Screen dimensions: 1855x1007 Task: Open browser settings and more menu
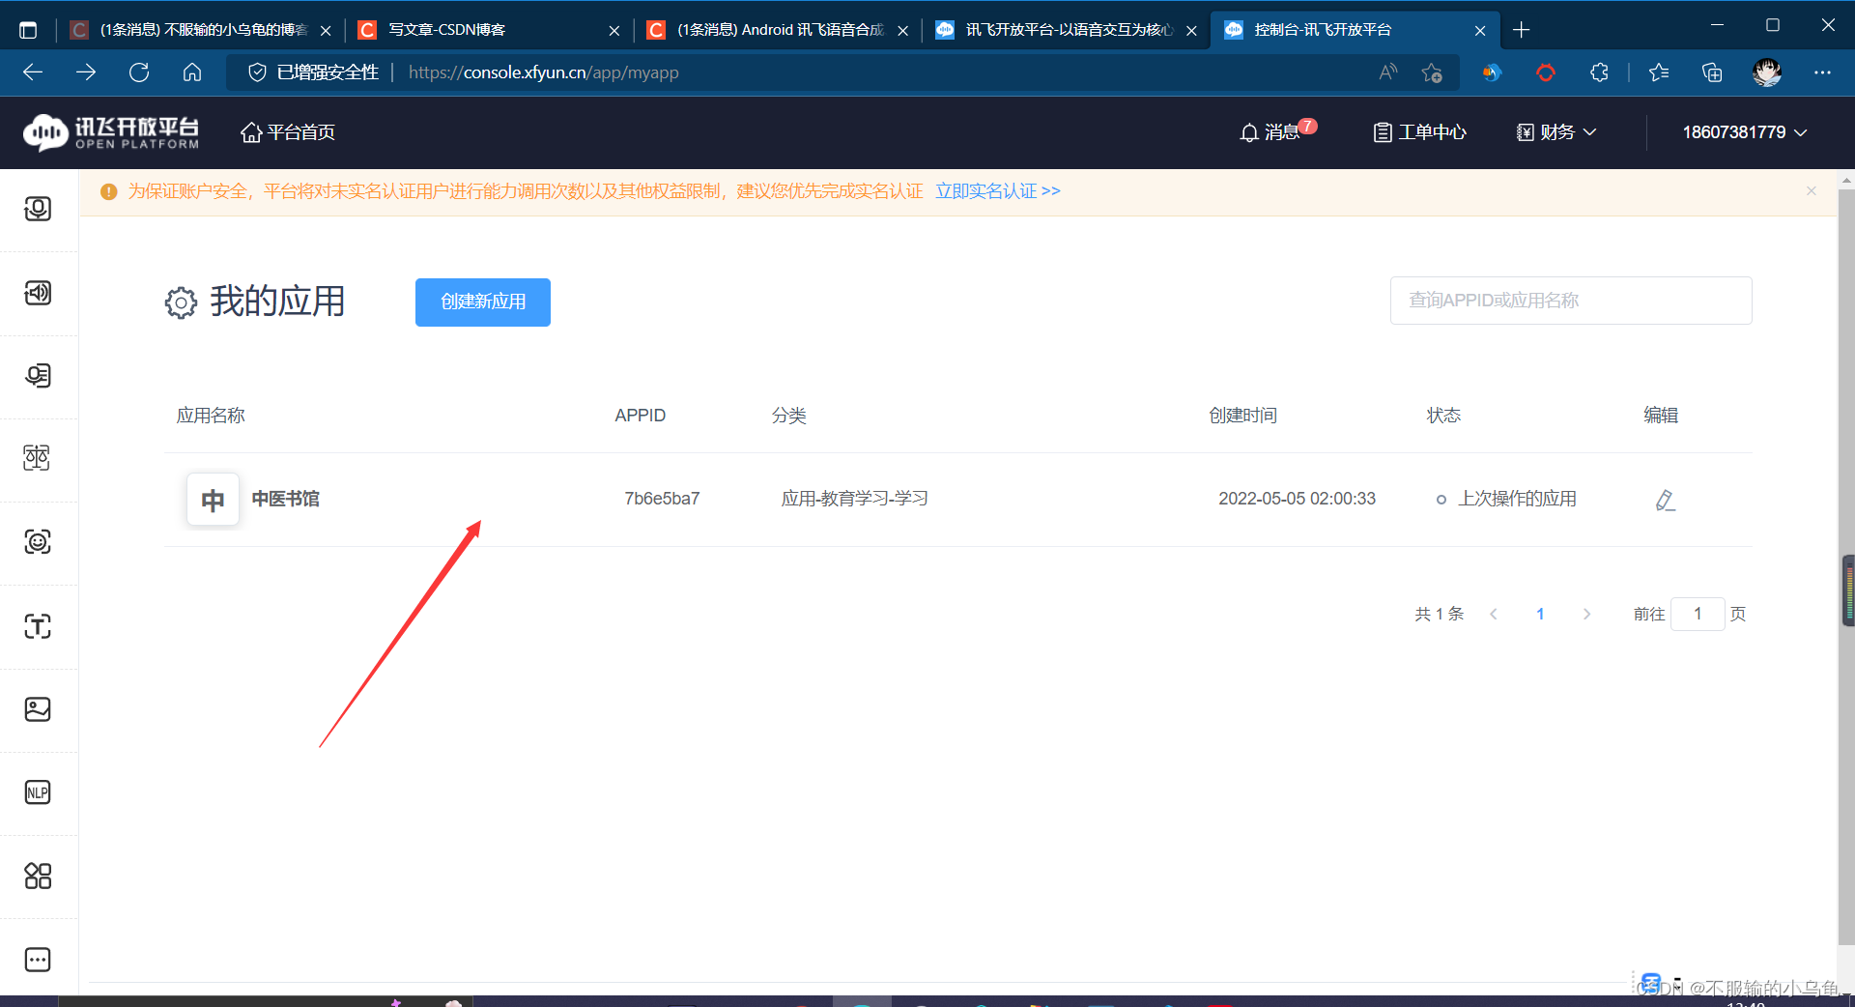tap(1822, 72)
